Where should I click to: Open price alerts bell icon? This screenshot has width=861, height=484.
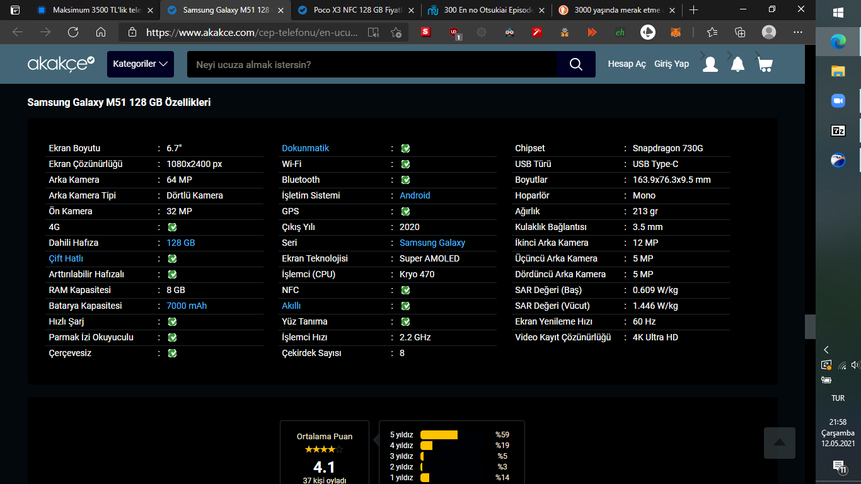tap(737, 64)
